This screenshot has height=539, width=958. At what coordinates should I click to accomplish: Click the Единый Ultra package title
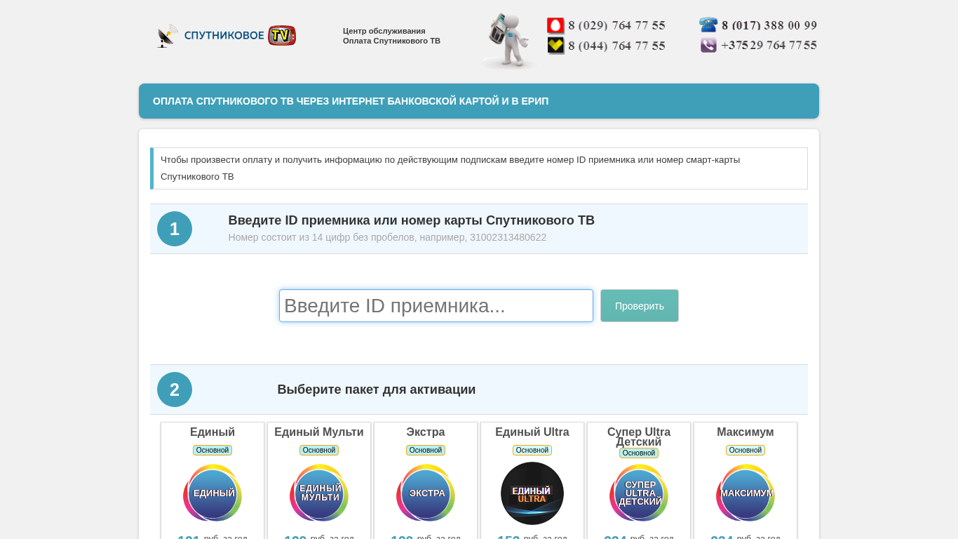(x=532, y=432)
